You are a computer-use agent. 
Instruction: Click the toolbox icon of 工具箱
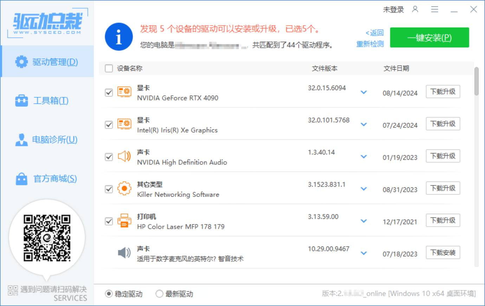pos(21,101)
